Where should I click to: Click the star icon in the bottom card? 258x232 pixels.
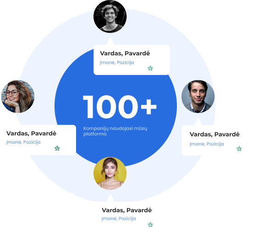coord(150,224)
